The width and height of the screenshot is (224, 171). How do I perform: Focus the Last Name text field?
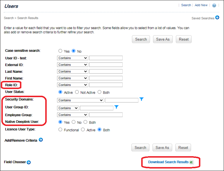point(106,71)
